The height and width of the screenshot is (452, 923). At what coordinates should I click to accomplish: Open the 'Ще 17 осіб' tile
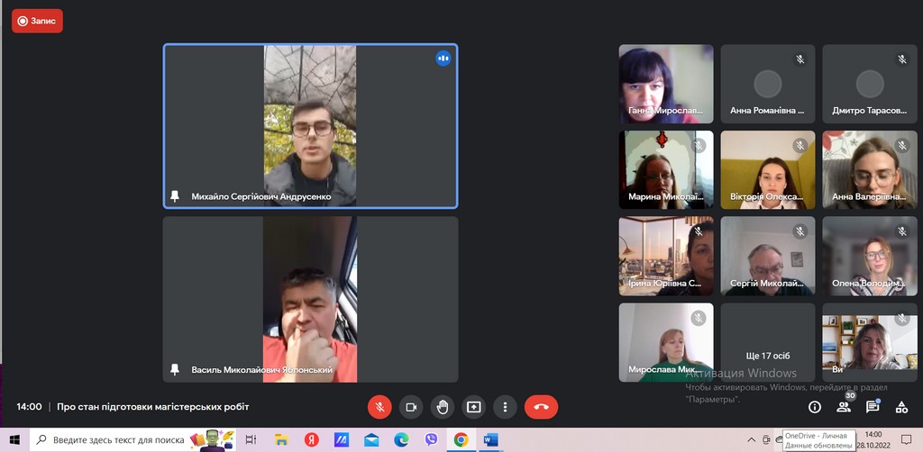point(767,342)
